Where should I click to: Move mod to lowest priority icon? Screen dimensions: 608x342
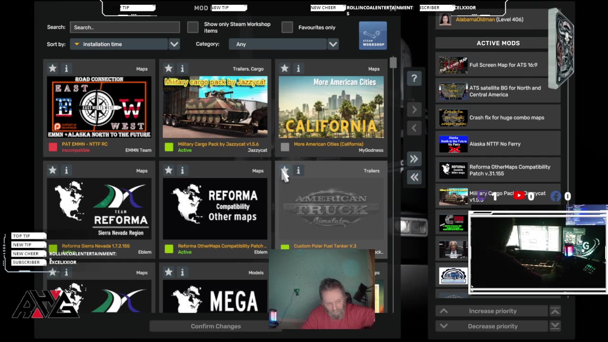point(555,326)
